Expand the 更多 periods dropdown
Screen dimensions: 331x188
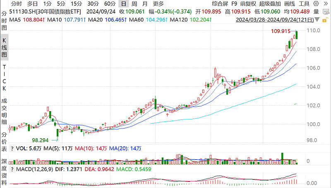[158, 4]
